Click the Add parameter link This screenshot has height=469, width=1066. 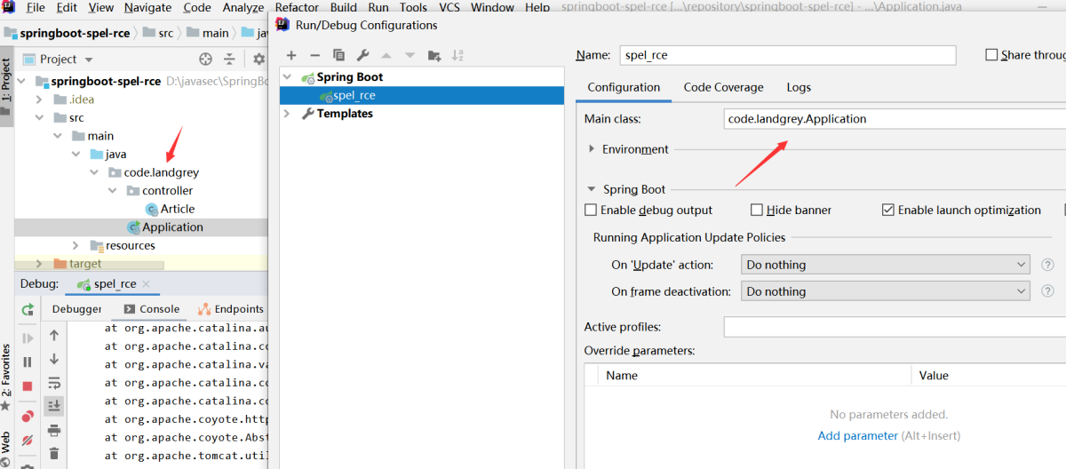[x=857, y=435]
